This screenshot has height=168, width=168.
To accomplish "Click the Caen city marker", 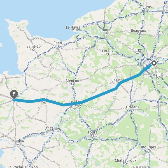I will (x=58, y=46).
